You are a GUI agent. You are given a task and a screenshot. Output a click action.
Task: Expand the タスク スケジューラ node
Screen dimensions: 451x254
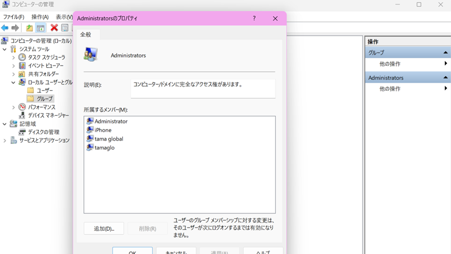(13, 58)
